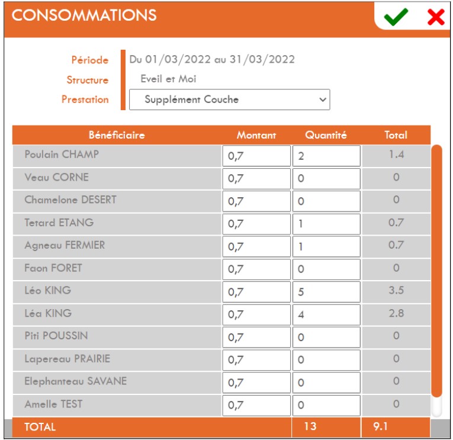Select quantity input for Agneau FERMIER
Image resolution: width=453 pixels, height=440 pixels.
pyautogui.click(x=326, y=246)
